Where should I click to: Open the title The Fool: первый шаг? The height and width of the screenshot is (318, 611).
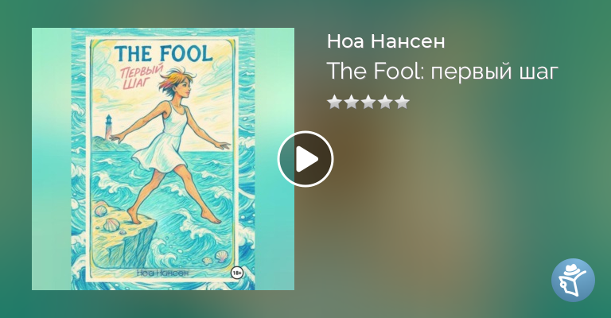pos(442,72)
